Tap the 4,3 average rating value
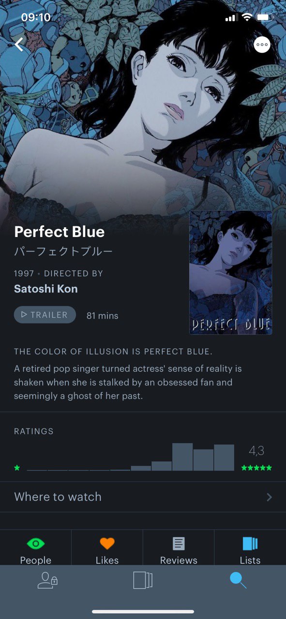Viewport: 286px width, 619px height. tap(256, 451)
